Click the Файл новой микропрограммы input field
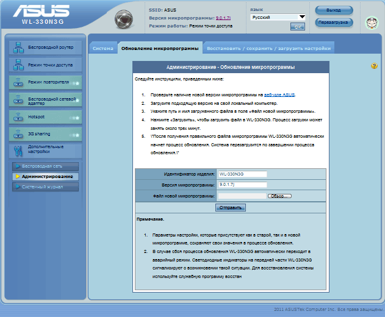This screenshot has width=385, height=317. coord(242,196)
